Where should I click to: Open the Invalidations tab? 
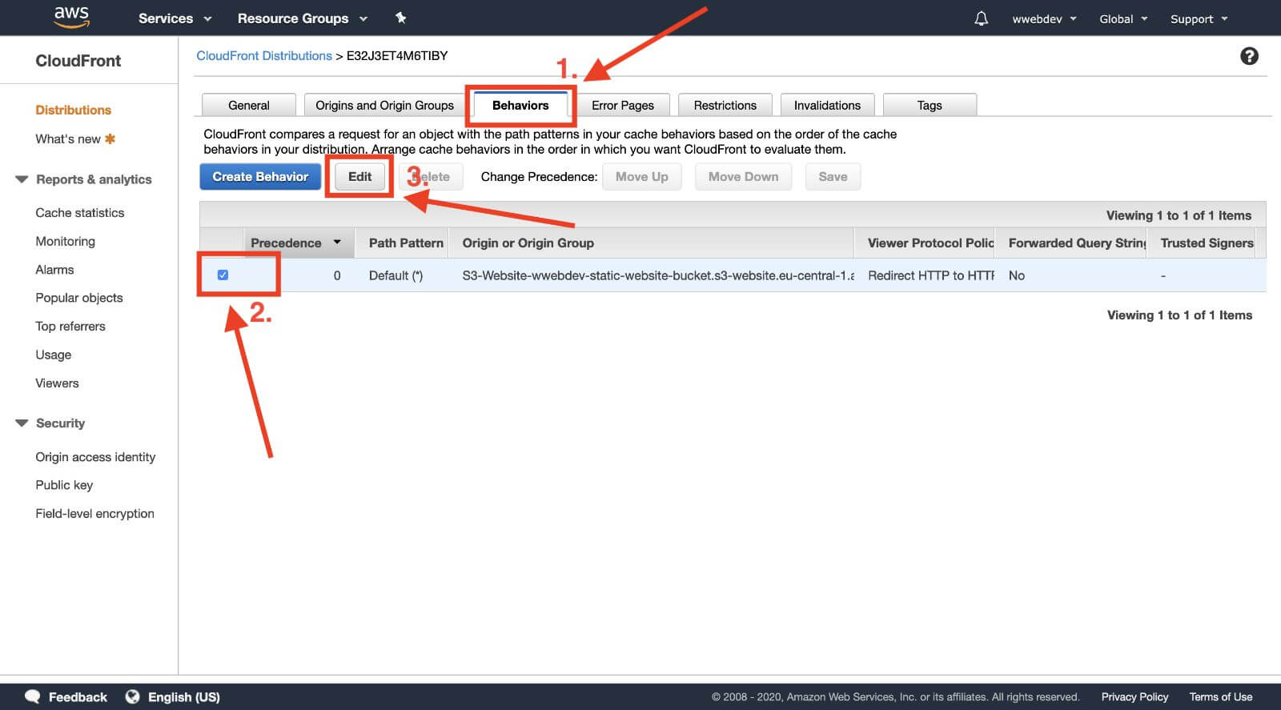click(827, 105)
